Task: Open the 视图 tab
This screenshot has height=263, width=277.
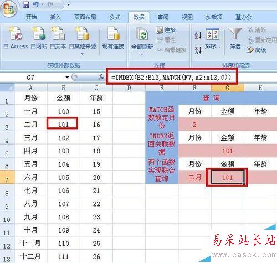Action: [187, 17]
